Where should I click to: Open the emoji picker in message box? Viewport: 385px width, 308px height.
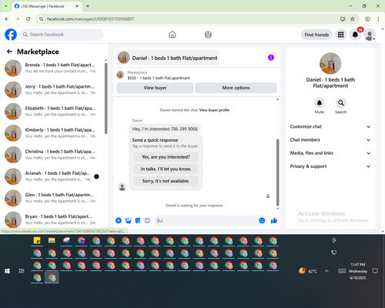click(262, 220)
